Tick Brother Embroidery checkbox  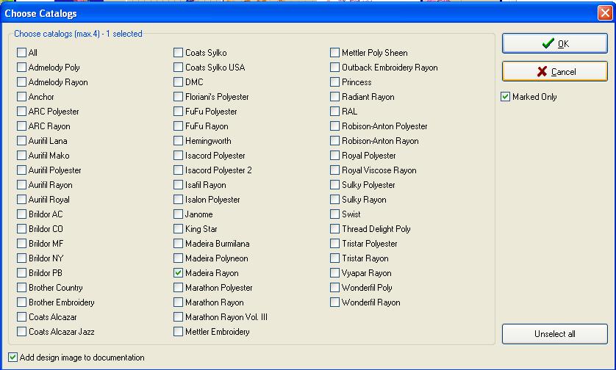pyautogui.click(x=21, y=302)
